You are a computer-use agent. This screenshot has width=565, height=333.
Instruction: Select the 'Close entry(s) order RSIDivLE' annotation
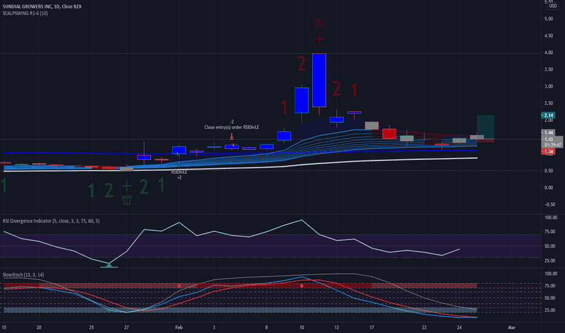pos(232,127)
